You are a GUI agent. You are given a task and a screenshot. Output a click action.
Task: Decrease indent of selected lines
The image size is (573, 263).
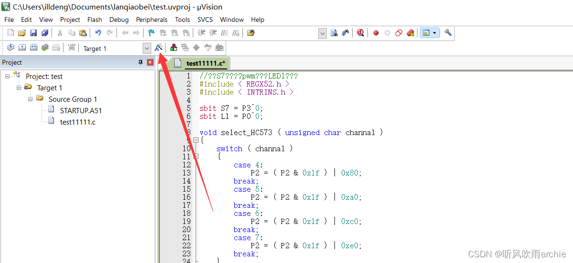(213, 33)
